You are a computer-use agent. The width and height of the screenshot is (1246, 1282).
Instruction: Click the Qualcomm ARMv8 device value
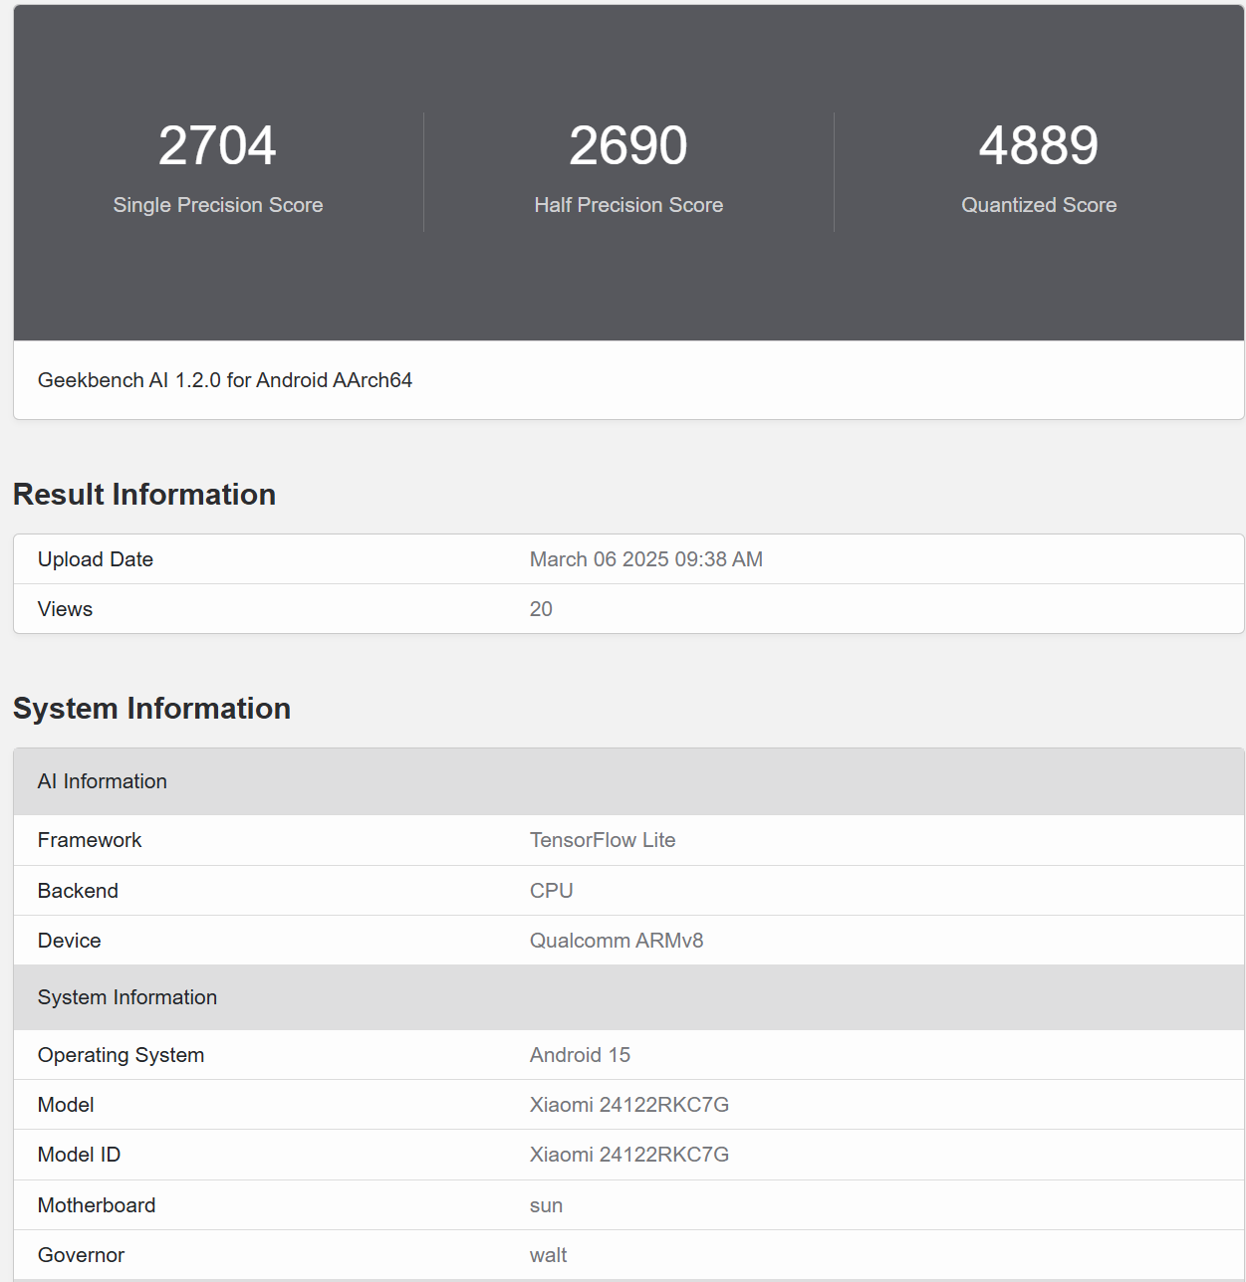click(616, 941)
